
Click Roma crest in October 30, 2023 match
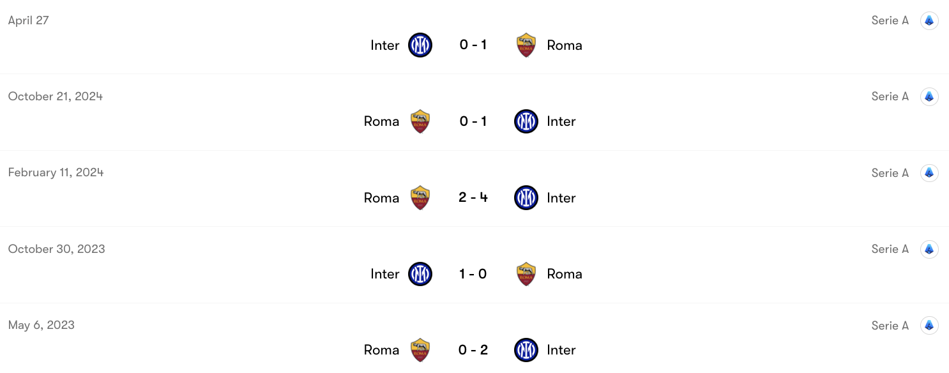526,274
